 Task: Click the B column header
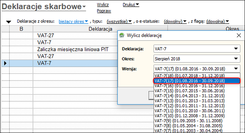pyautogui.click(x=21, y=29)
